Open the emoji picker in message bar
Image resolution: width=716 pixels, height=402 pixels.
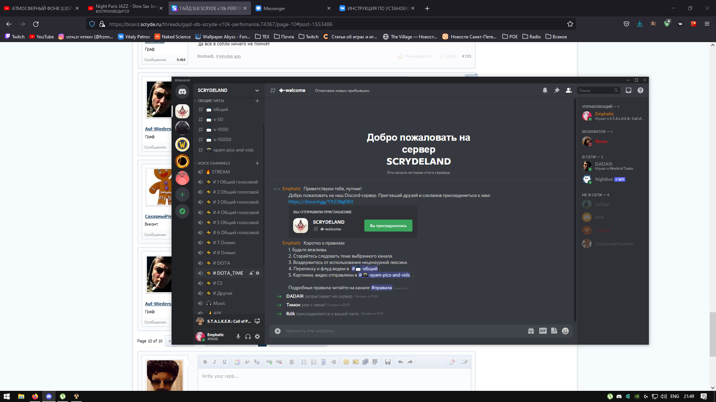(x=565, y=331)
